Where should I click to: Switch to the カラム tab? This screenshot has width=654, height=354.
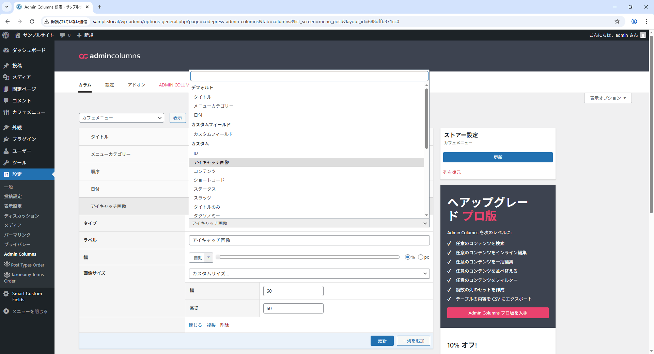click(x=85, y=85)
